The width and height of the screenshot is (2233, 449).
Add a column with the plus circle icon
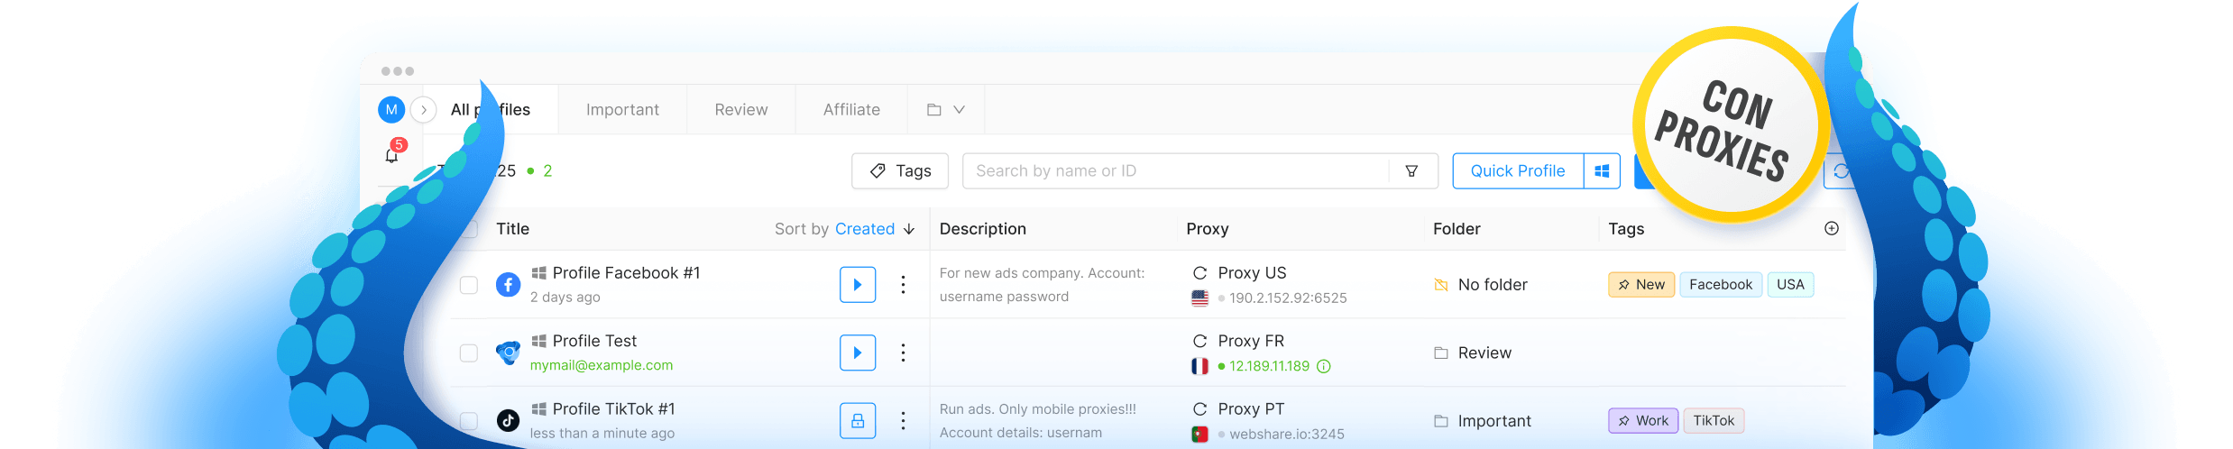(1832, 229)
